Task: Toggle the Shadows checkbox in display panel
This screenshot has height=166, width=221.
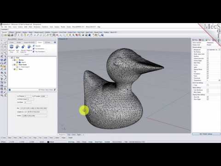Action: (208, 56)
